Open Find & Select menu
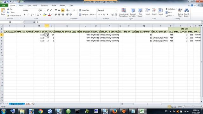The height and width of the screenshot is (114, 203). click(187, 12)
